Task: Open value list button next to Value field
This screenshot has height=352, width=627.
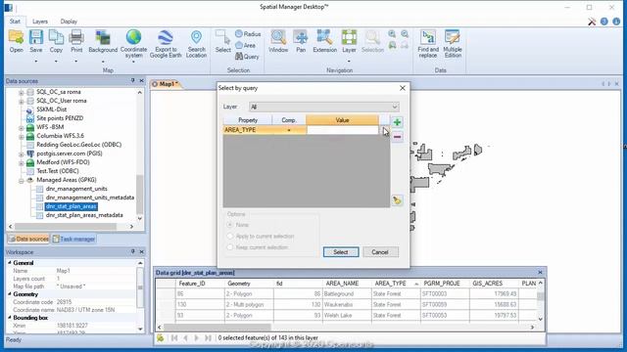Action: pos(384,130)
